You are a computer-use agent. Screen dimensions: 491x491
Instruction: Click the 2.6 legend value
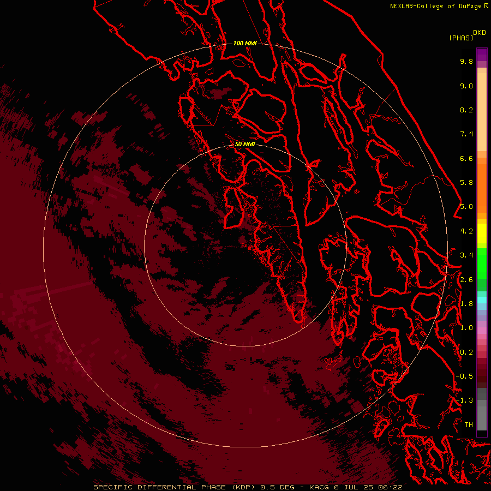[x=466, y=280]
